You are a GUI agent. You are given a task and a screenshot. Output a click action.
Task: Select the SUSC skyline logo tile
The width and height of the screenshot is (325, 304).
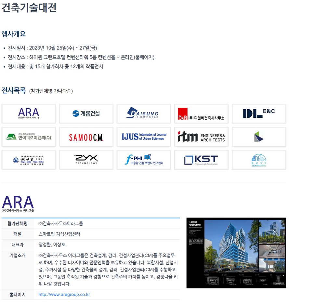(x=259, y=160)
